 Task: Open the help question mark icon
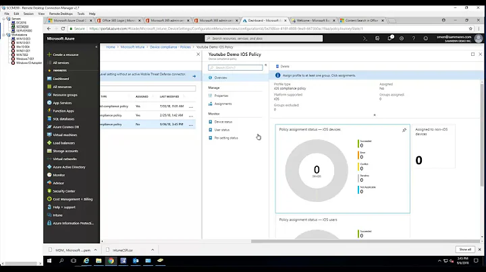click(x=414, y=38)
